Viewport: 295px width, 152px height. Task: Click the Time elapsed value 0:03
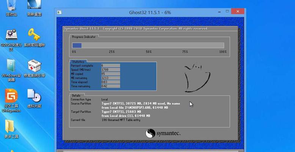(x=110, y=82)
